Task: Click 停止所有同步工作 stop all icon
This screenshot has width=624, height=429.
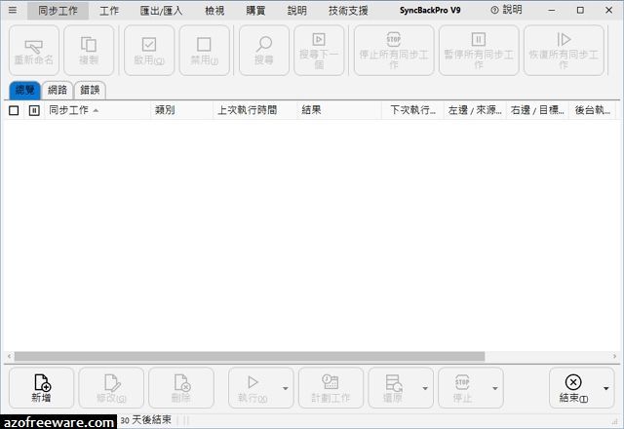Action: tap(394, 39)
